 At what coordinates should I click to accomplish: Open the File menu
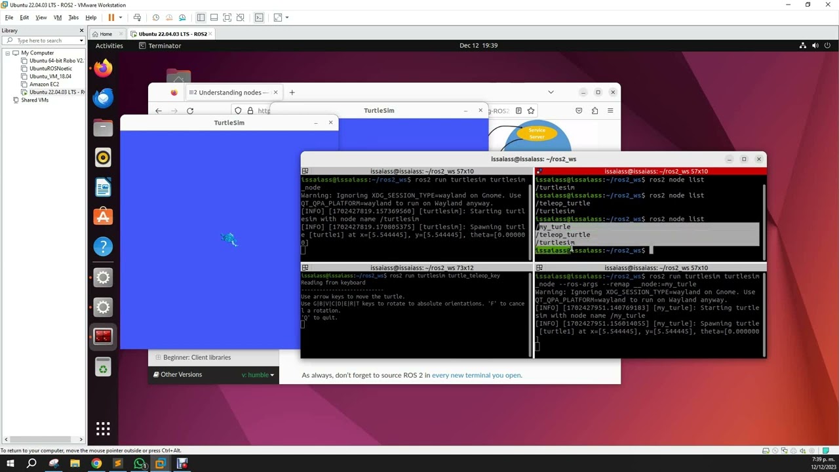9,18
